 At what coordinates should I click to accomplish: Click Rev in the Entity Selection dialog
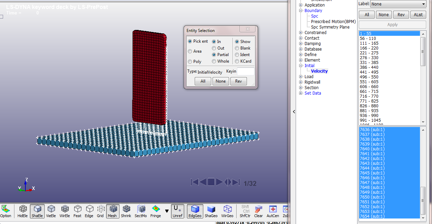[239, 81]
